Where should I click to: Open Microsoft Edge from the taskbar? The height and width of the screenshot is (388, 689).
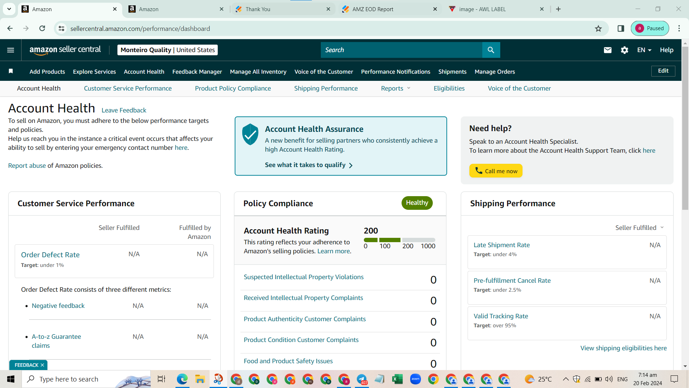pyautogui.click(x=182, y=379)
